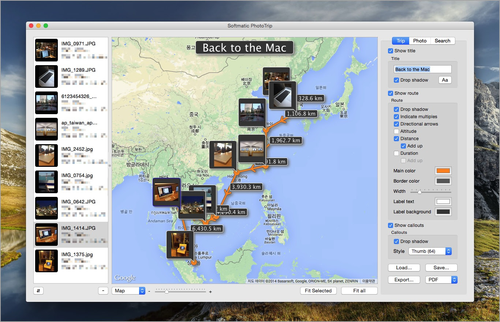The image size is (500, 322).
Task: Open the Border color swatch
Action: [x=443, y=181]
